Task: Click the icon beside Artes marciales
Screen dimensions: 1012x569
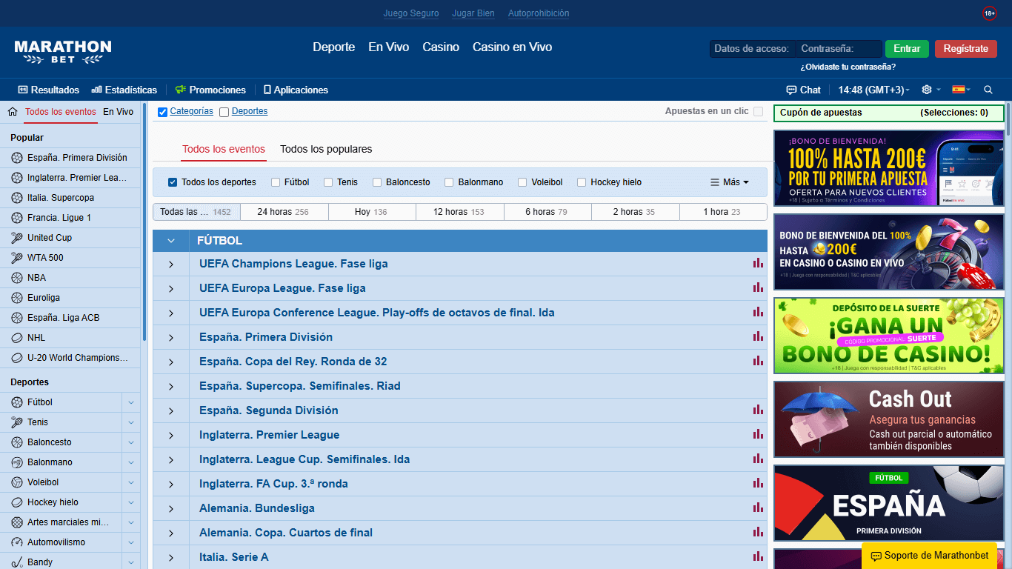Action: point(17,522)
